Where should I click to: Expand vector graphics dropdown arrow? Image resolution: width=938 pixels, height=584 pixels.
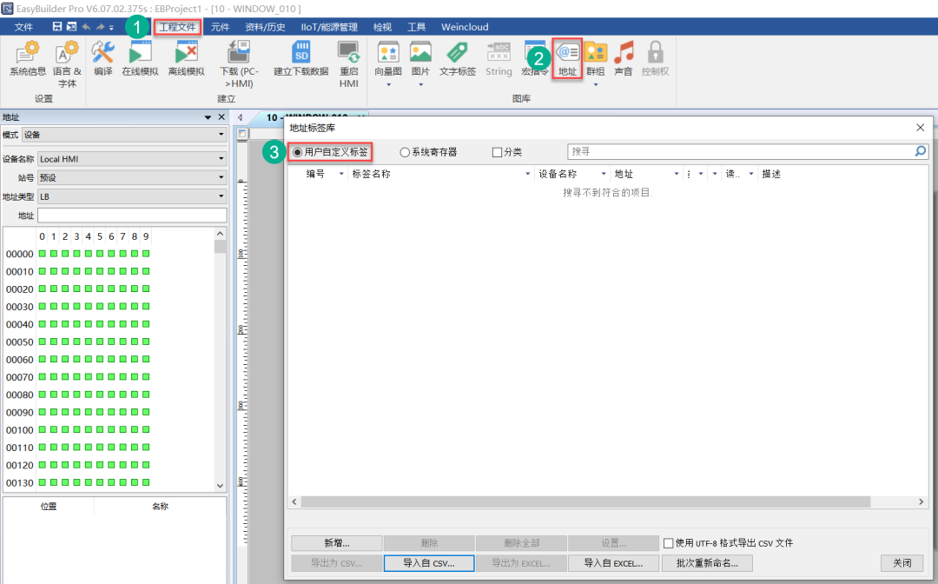(388, 85)
